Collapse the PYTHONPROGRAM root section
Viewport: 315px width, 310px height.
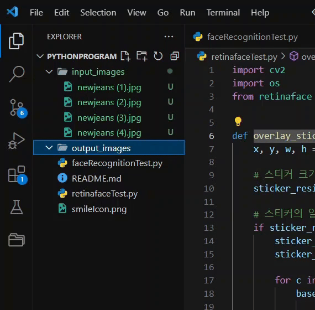pyautogui.click(x=40, y=56)
